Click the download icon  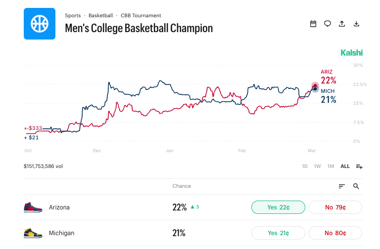[356, 24]
